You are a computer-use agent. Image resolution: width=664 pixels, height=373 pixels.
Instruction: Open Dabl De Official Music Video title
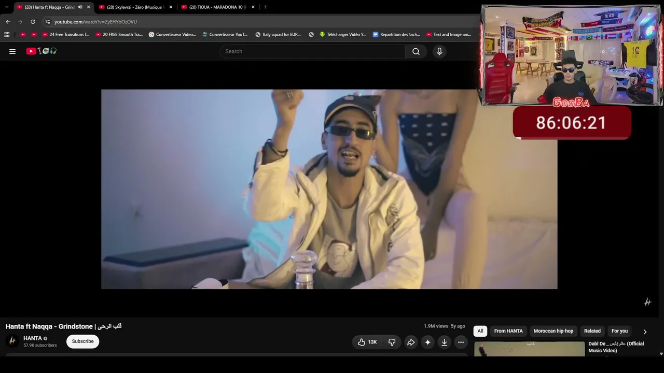[616, 347]
